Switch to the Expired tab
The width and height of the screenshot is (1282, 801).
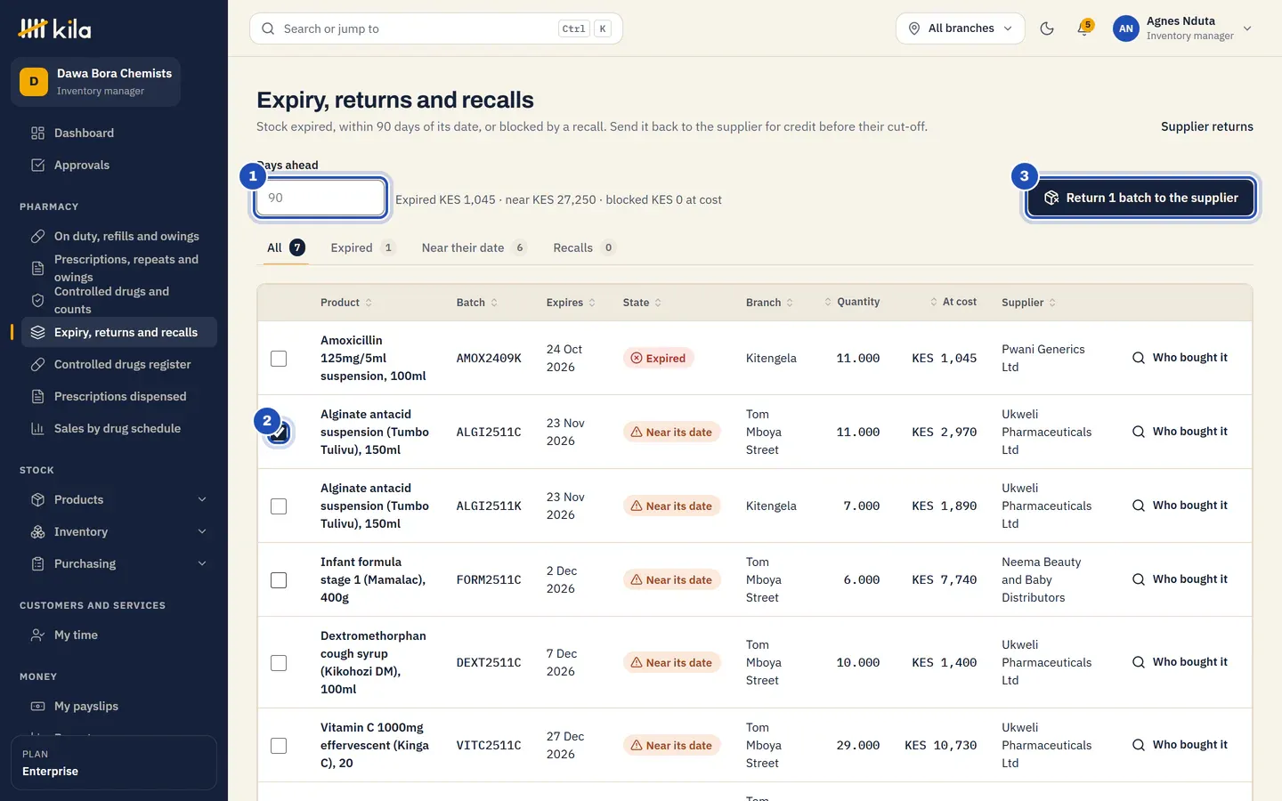[362, 247]
